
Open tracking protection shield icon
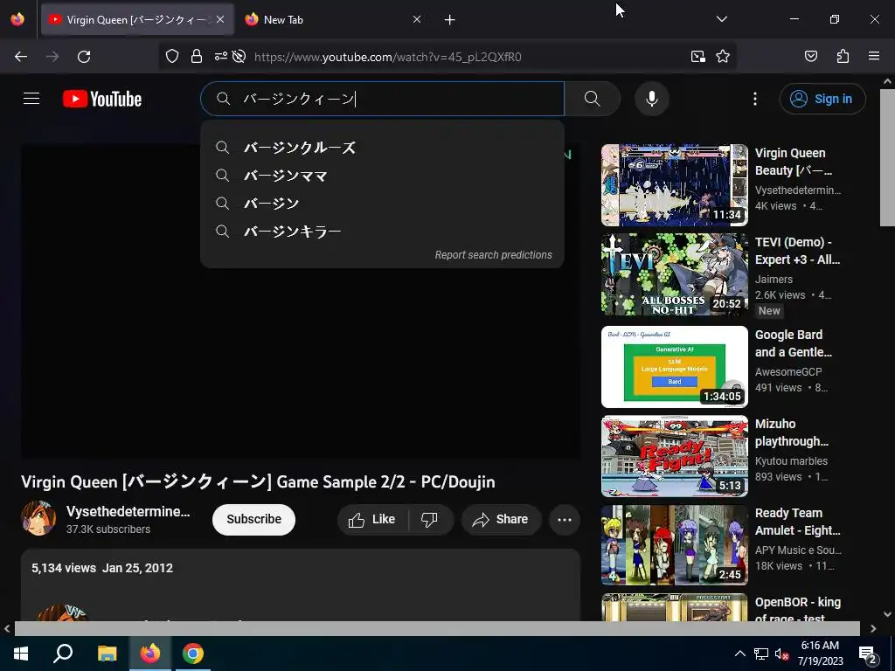172,56
